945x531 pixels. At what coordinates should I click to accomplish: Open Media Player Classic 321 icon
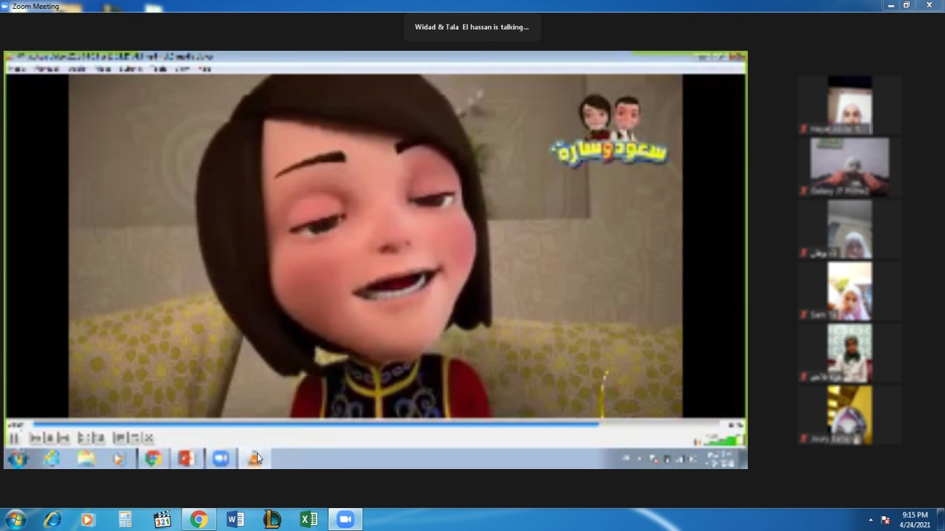162,520
